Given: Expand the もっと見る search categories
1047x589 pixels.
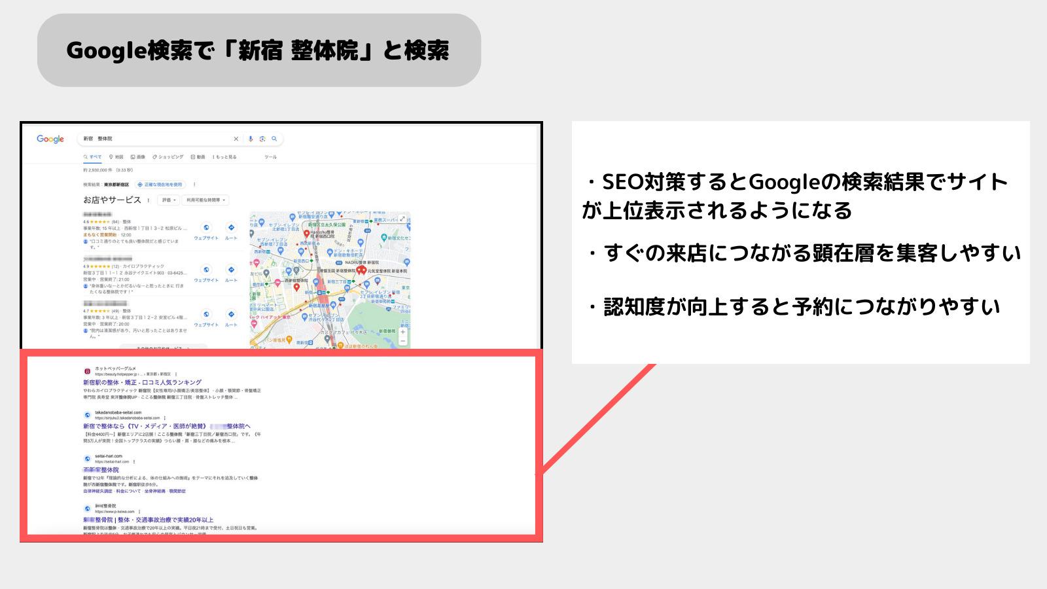Looking at the screenshot, I should [225, 157].
